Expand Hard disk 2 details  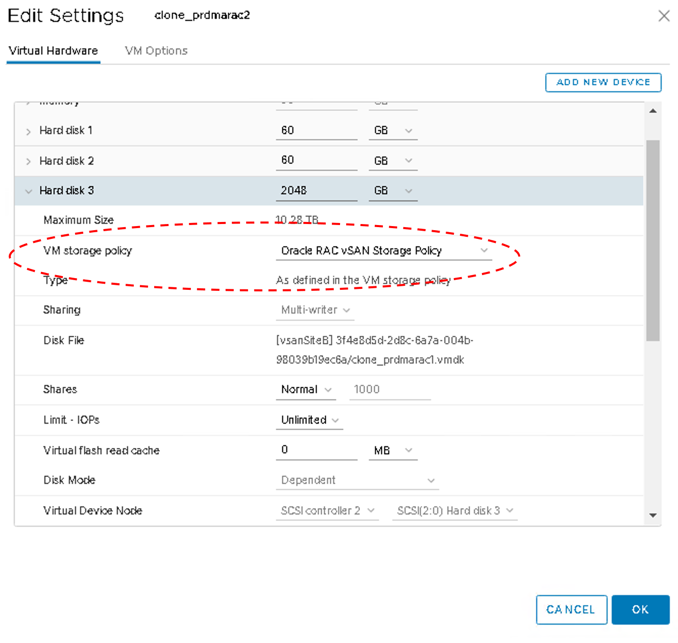[x=29, y=161]
